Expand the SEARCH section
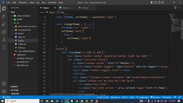Viewport: 183px width, 103px height. point(23,86)
